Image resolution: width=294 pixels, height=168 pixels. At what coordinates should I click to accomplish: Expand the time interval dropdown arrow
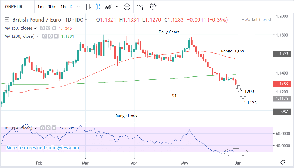(x=78, y=7)
